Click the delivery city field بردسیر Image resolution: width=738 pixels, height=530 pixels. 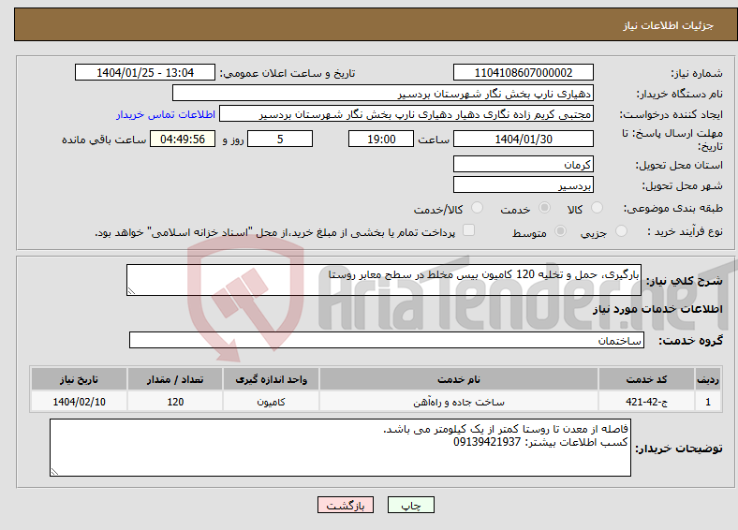coord(524,185)
